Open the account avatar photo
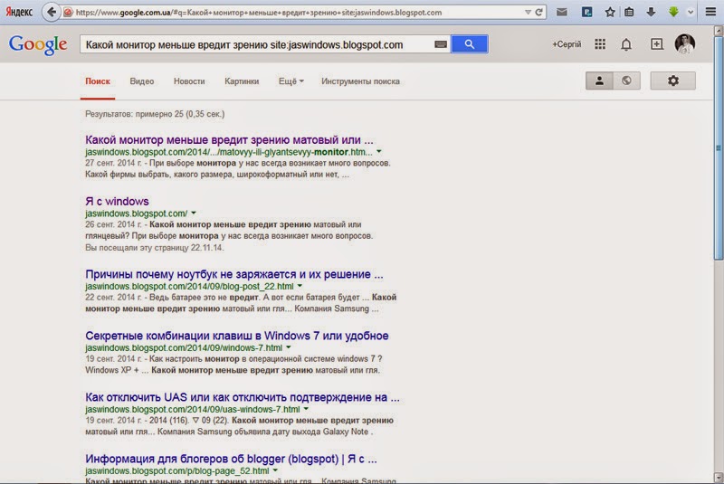 (x=685, y=44)
